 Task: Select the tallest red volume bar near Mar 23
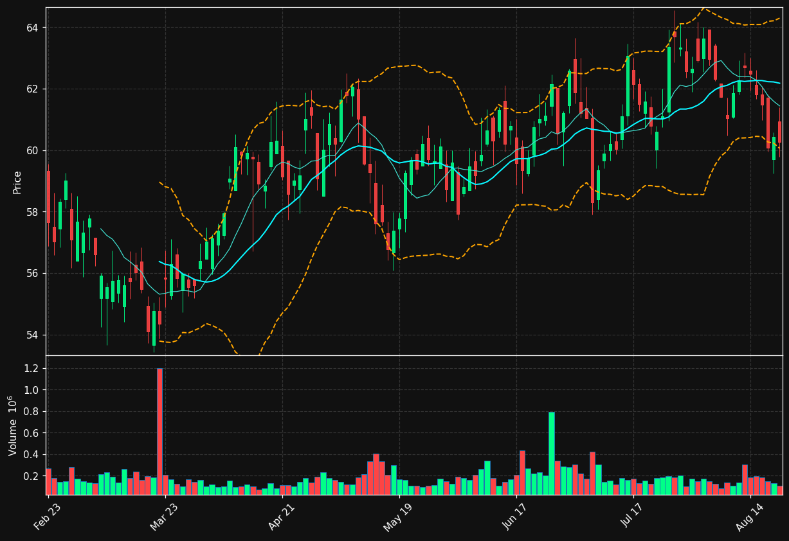(159, 431)
